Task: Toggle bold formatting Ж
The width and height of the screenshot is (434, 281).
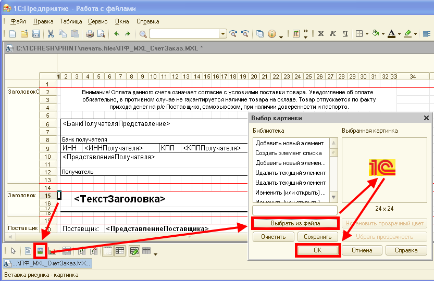Action: pos(321,34)
